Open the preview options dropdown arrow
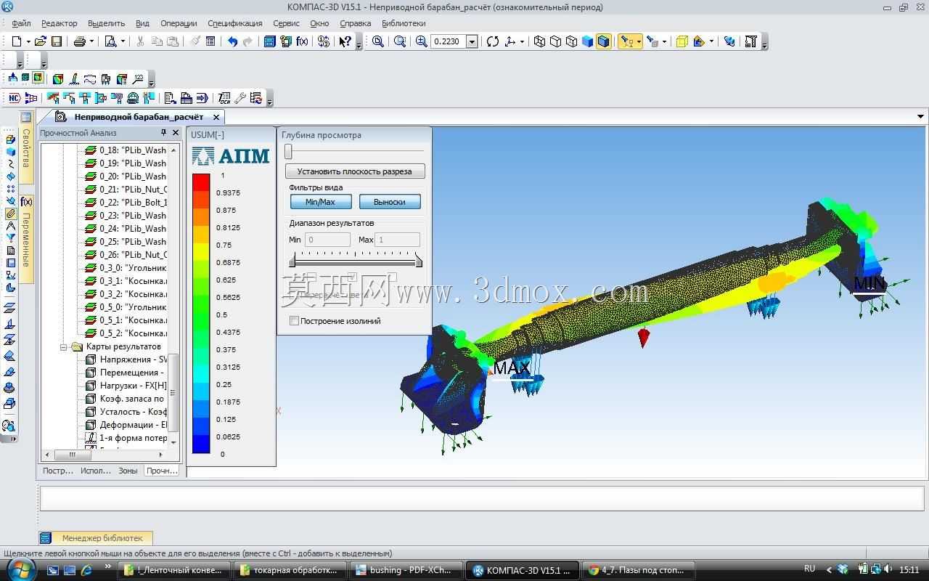 point(122,41)
